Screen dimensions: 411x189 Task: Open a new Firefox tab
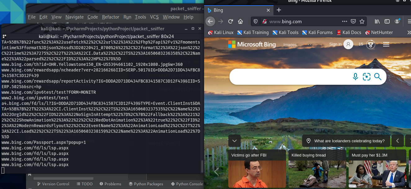coord(279,10)
